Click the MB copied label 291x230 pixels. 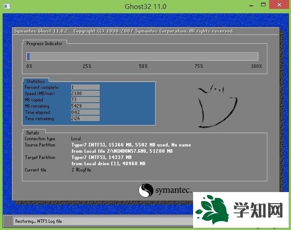tap(34, 100)
